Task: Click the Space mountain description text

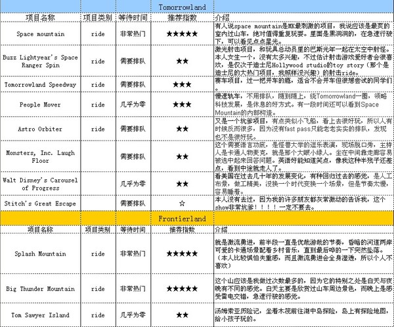Action: (x=303, y=33)
